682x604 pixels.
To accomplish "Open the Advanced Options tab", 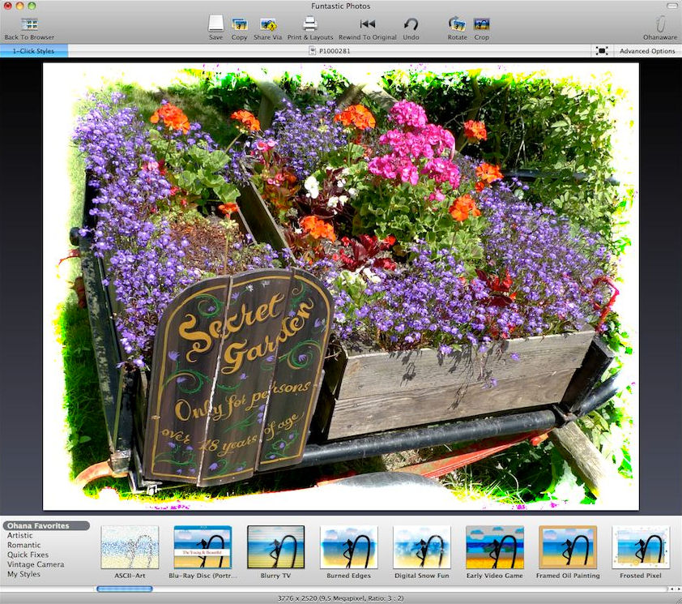I will click(x=646, y=51).
